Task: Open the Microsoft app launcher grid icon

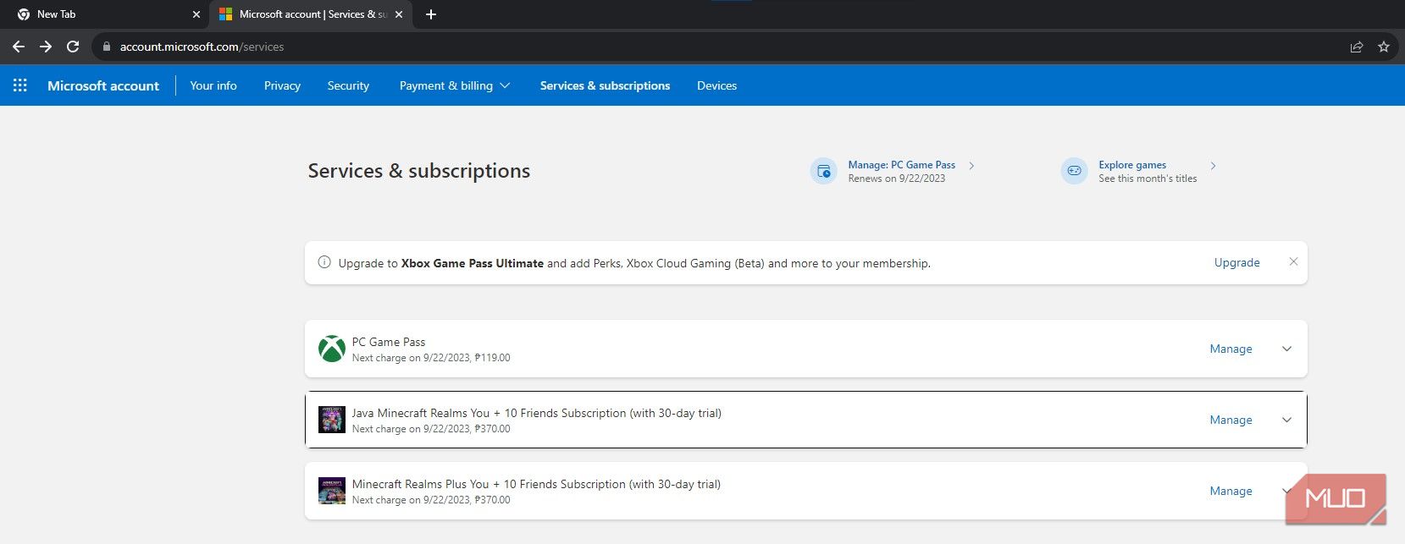Action: pos(20,85)
